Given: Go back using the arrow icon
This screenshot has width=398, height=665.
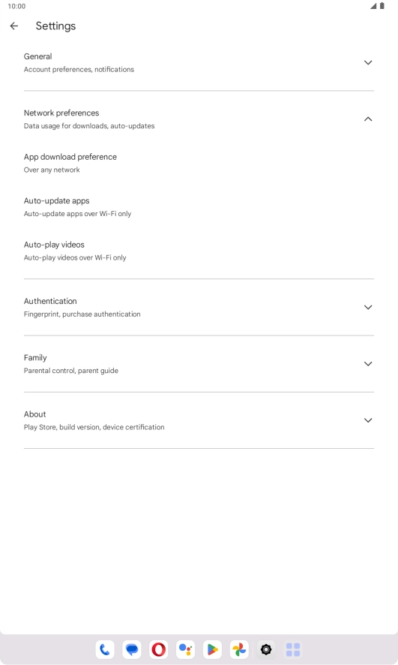Looking at the screenshot, I should pos(14,26).
